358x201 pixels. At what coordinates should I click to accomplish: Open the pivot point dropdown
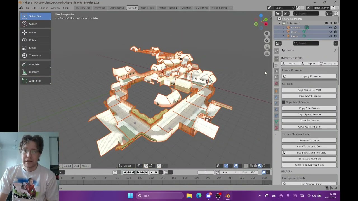tap(139, 166)
